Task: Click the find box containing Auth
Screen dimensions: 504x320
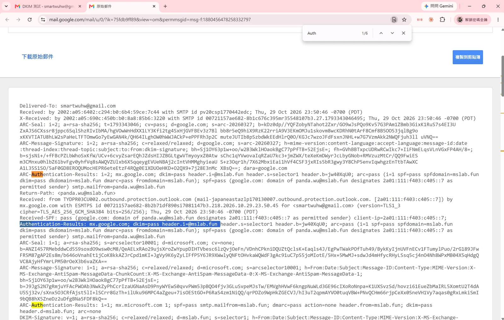Action: tap(332, 33)
